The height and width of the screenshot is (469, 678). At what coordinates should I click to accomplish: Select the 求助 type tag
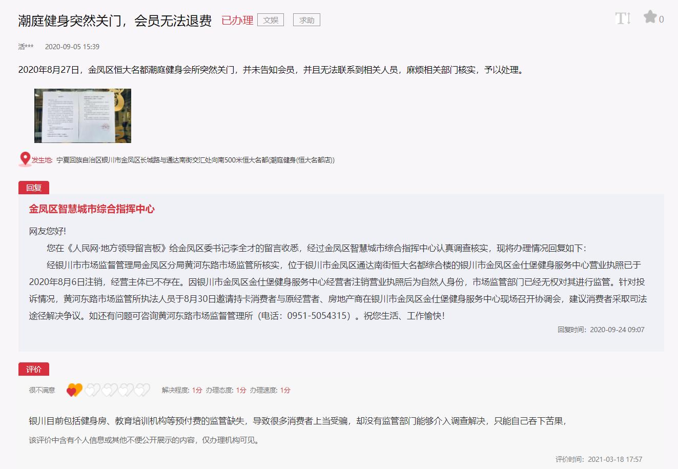(306, 20)
